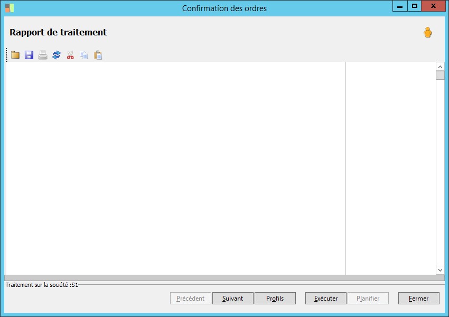Close the dialog with Fermer button
This screenshot has height=317, width=449.
point(419,299)
